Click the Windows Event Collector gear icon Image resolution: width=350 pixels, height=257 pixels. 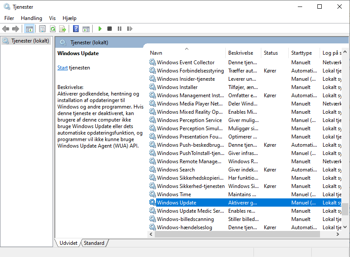[x=153, y=62]
